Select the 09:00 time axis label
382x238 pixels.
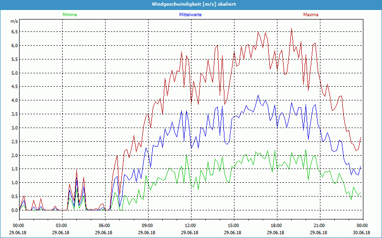click(147, 225)
